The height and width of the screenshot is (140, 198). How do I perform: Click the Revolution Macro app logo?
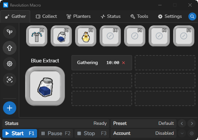[x=6, y=5]
